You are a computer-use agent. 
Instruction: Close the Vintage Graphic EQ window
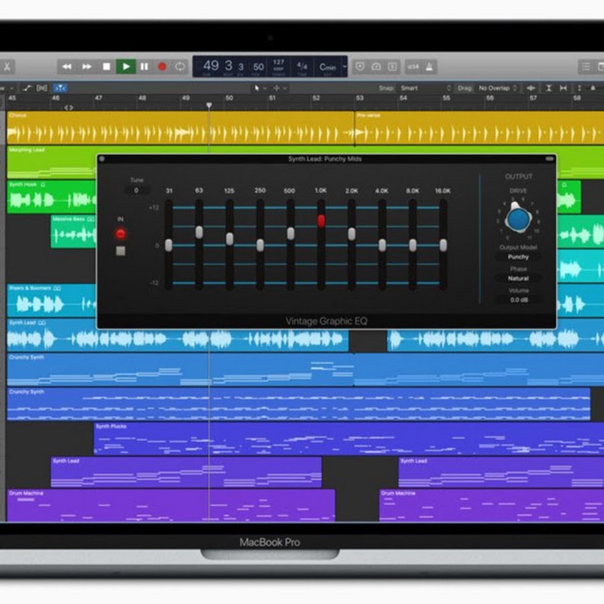(102, 158)
